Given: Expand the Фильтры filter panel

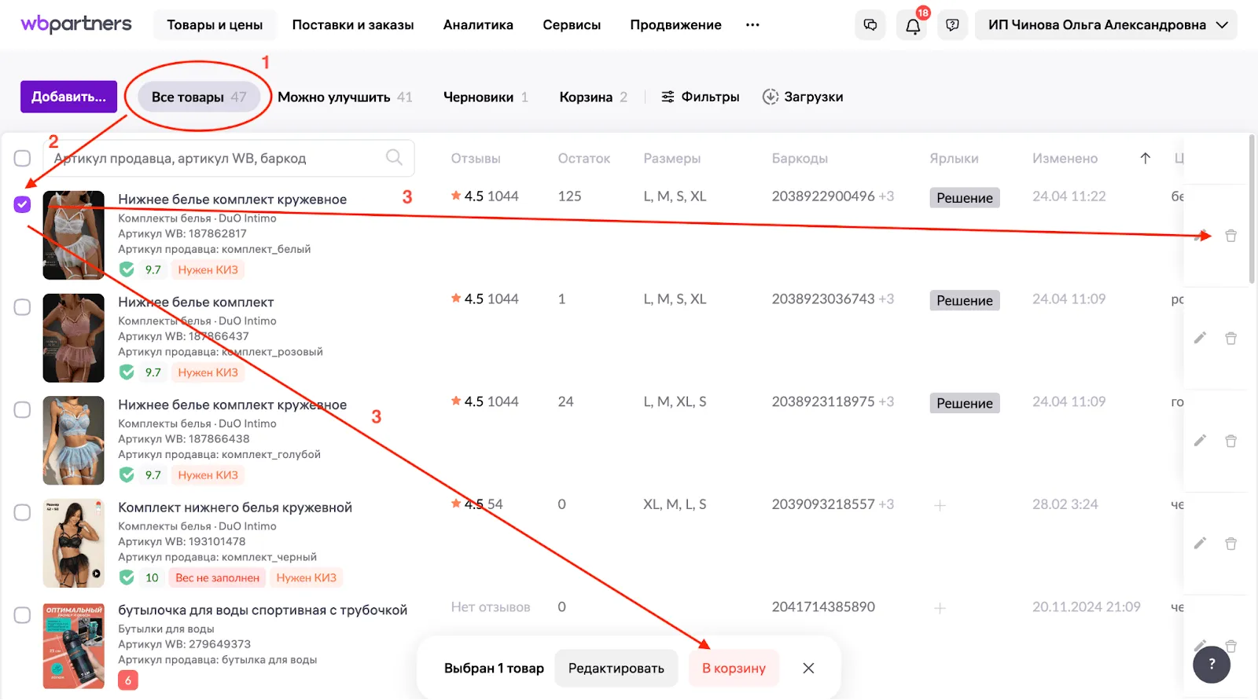Looking at the screenshot, I should click(700, 97).
